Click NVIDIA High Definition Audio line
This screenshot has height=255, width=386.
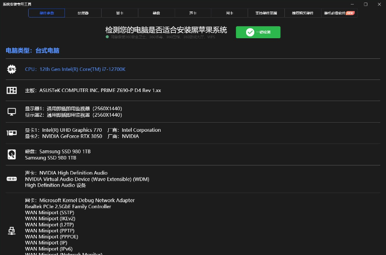click(x=66, y=173)
